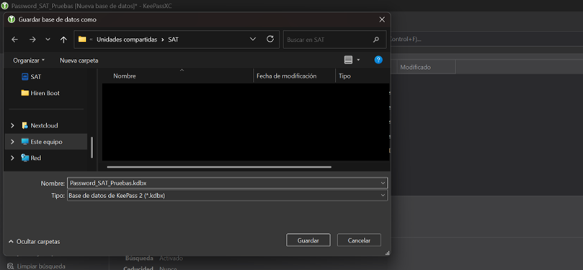This screenshot has height=270, width=583.
Task: Click the KeePassXC icon in dialog title
Action: [12, 19]
